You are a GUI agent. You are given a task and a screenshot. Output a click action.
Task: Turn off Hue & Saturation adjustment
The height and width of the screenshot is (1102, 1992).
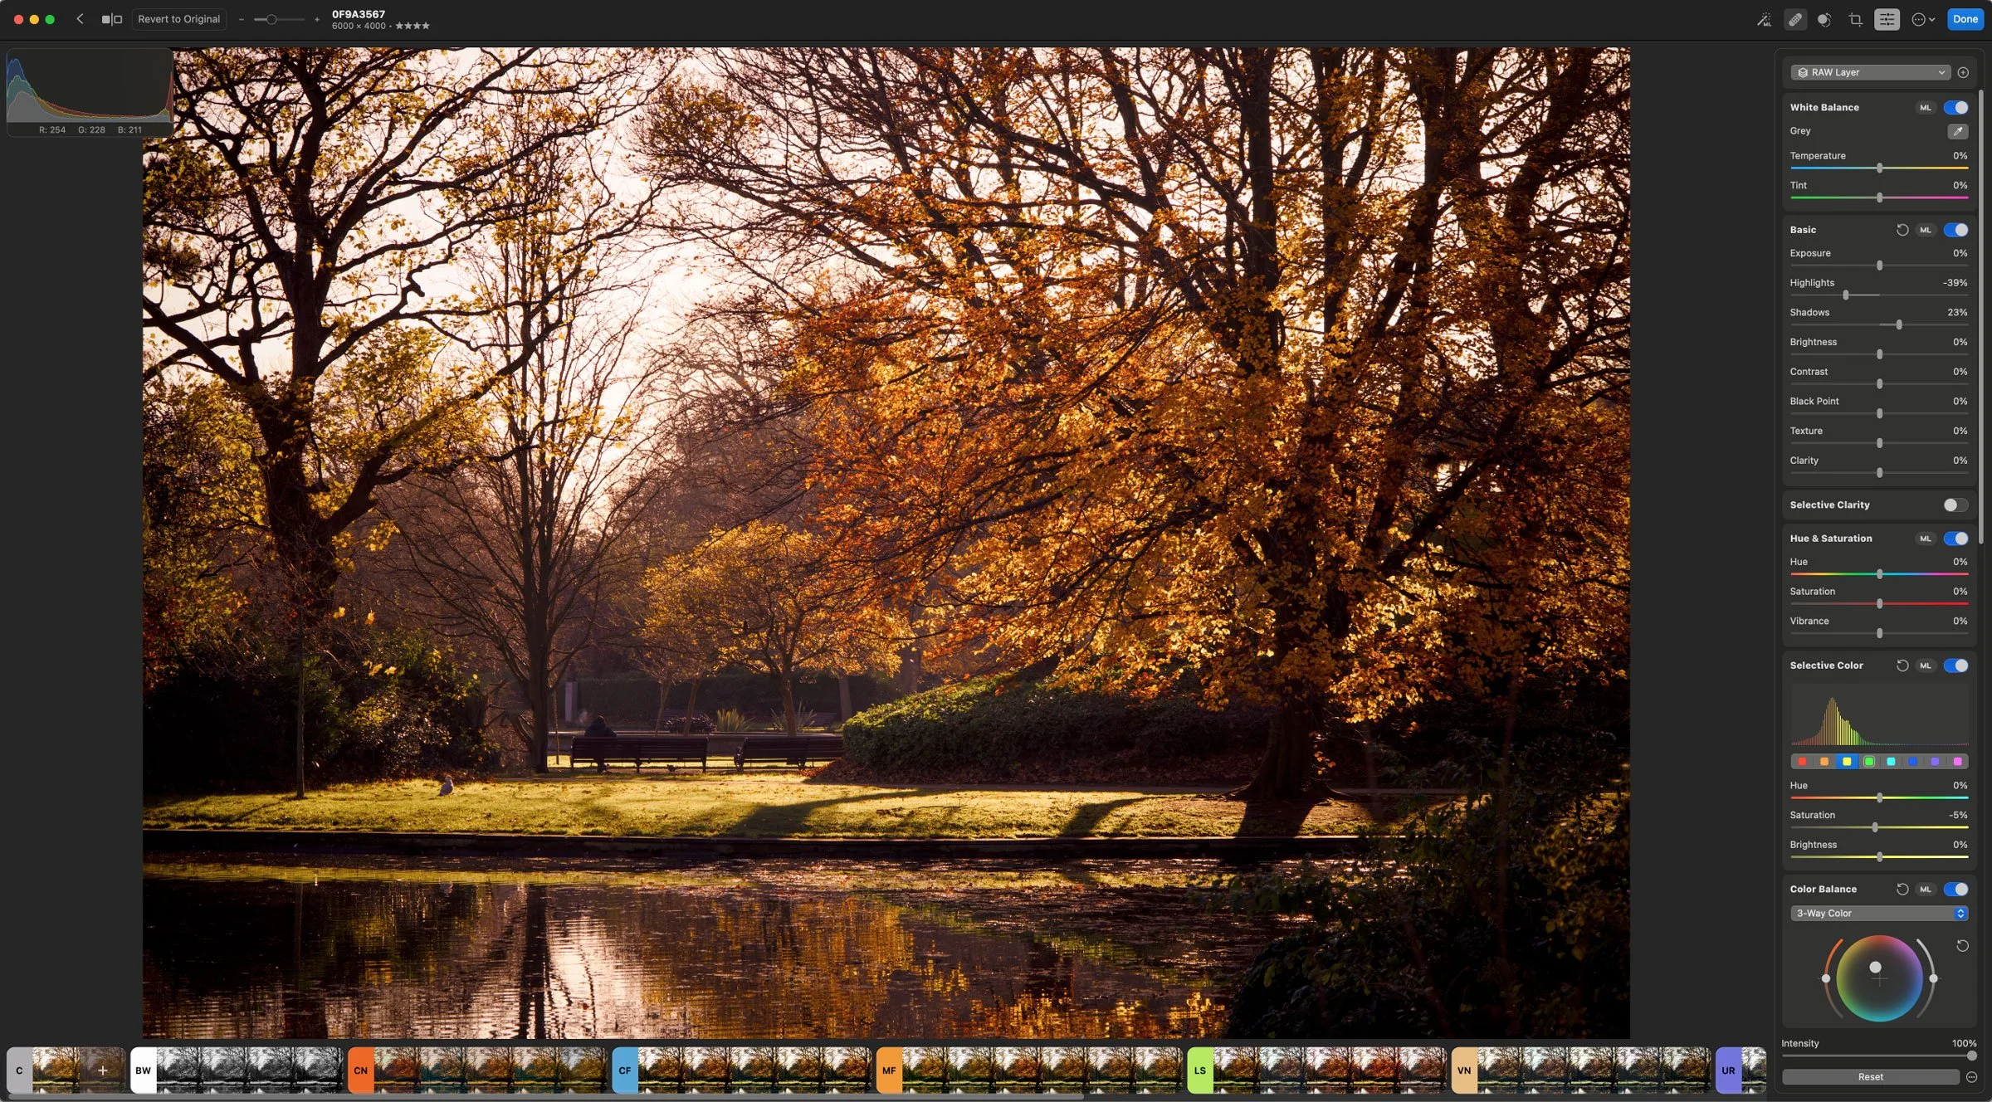click(1955, 539)
